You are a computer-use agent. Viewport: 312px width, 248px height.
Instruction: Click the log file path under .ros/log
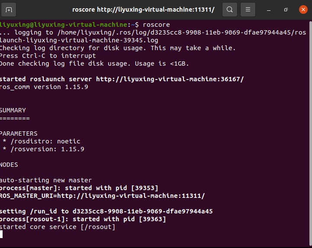coord(153,36)
